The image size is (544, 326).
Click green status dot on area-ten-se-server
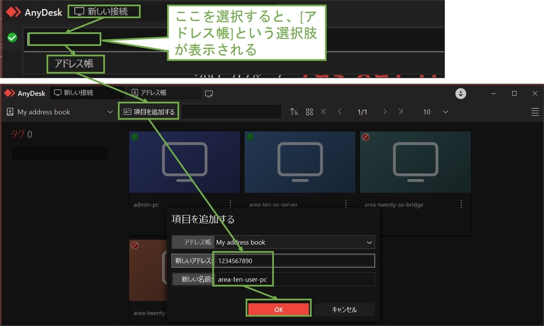coord(250,137)
